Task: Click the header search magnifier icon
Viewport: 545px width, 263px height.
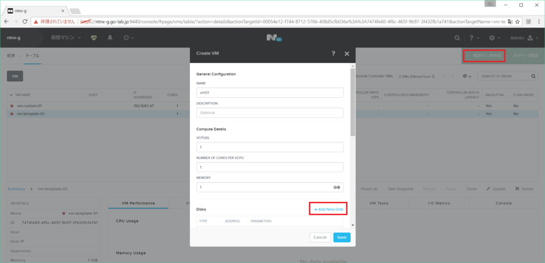Action: click(x=457, y=38)
